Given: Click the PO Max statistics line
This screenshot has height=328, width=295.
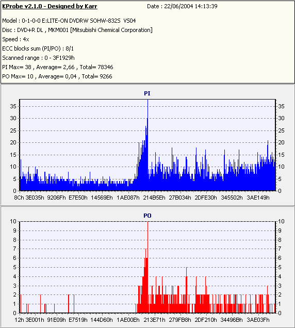Looking at the screenshot, I should (57, 76).
